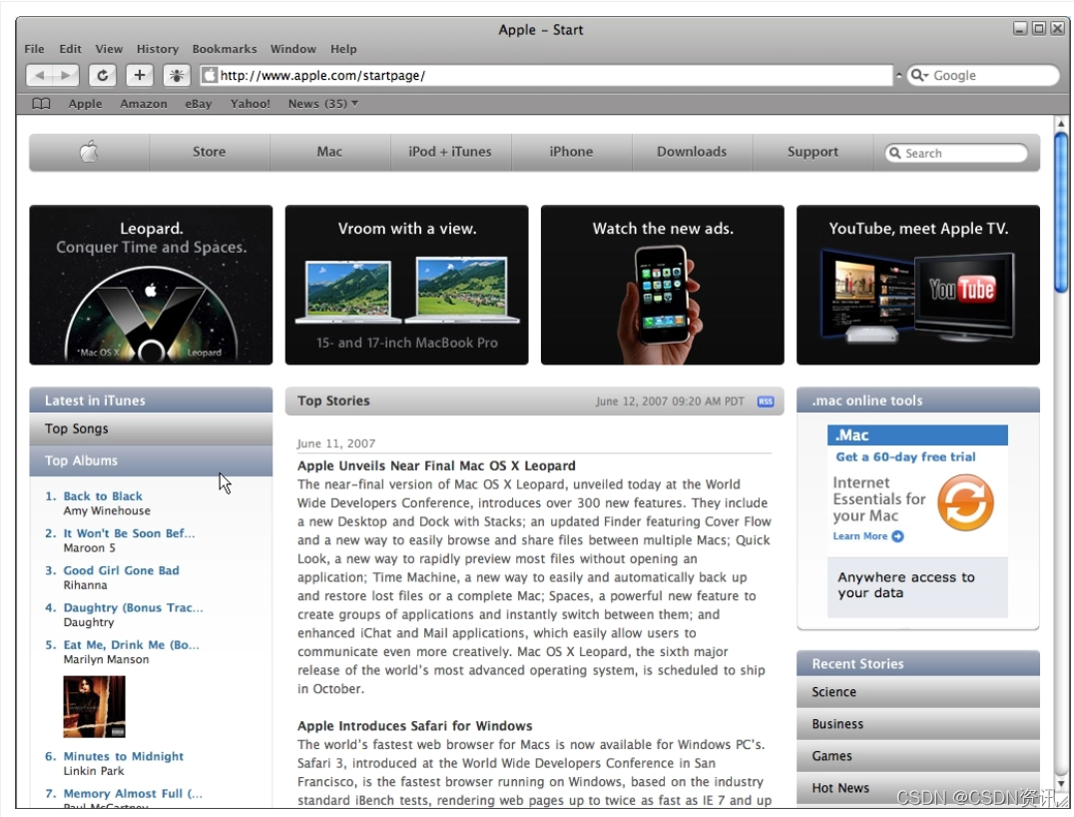This screenshot has width=1074, height=817.
Task: Click the scrollbar up arrow
Action: [1061, 124]
